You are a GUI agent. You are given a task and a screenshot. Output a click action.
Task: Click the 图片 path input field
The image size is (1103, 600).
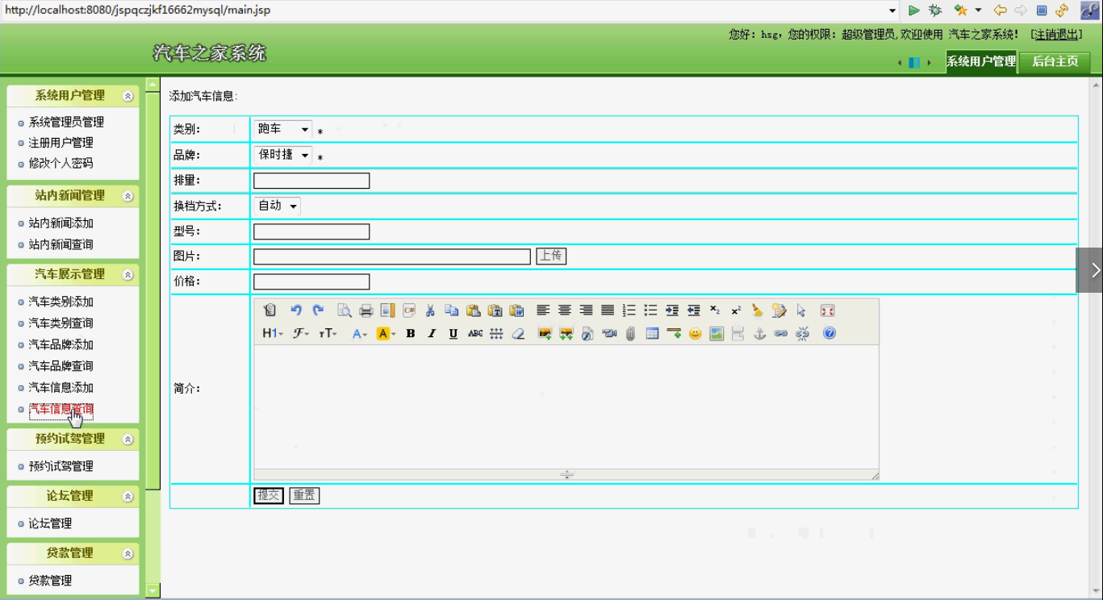tap(392, 256)
